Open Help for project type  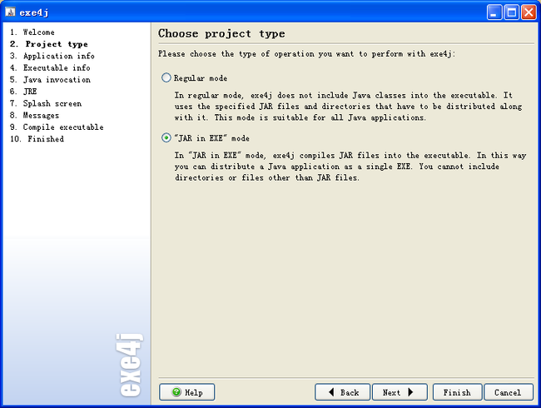coord(187,392)
